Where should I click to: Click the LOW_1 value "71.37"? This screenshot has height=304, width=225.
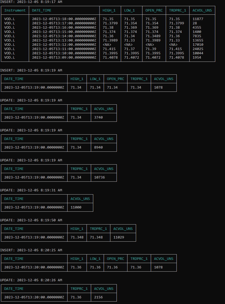[129, 49]
